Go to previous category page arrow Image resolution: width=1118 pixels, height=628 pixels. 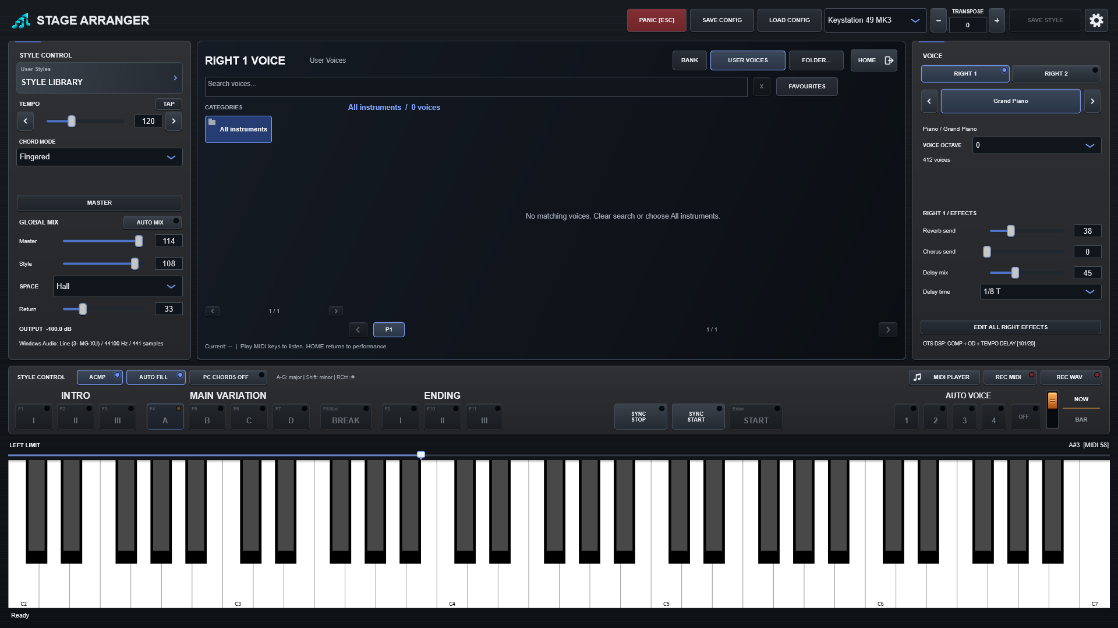pos(213,311)
